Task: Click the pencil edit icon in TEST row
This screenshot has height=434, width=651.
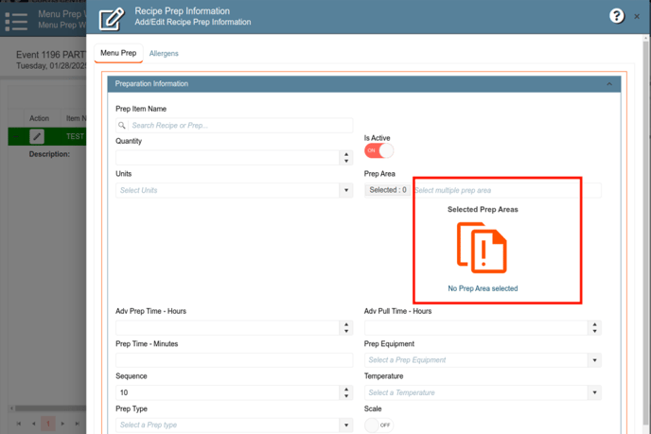Action: 37,137
